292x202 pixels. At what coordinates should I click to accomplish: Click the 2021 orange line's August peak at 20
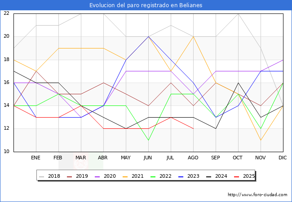pyautogui.click(x=194, y=36)
